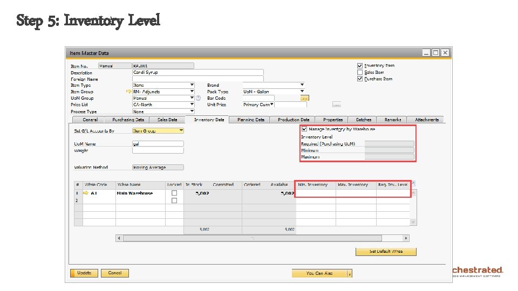Select the Inventory Data tab

[209, 120]
